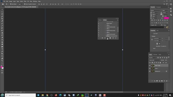The image size is (173, 97).
Task: Switch to the History tab
Action: tap(100, 20)
